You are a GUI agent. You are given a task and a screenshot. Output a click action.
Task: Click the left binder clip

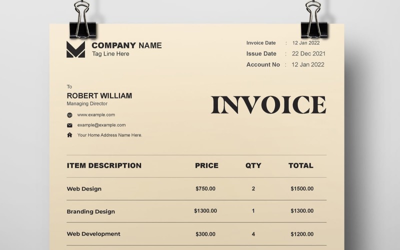(82, 23)
